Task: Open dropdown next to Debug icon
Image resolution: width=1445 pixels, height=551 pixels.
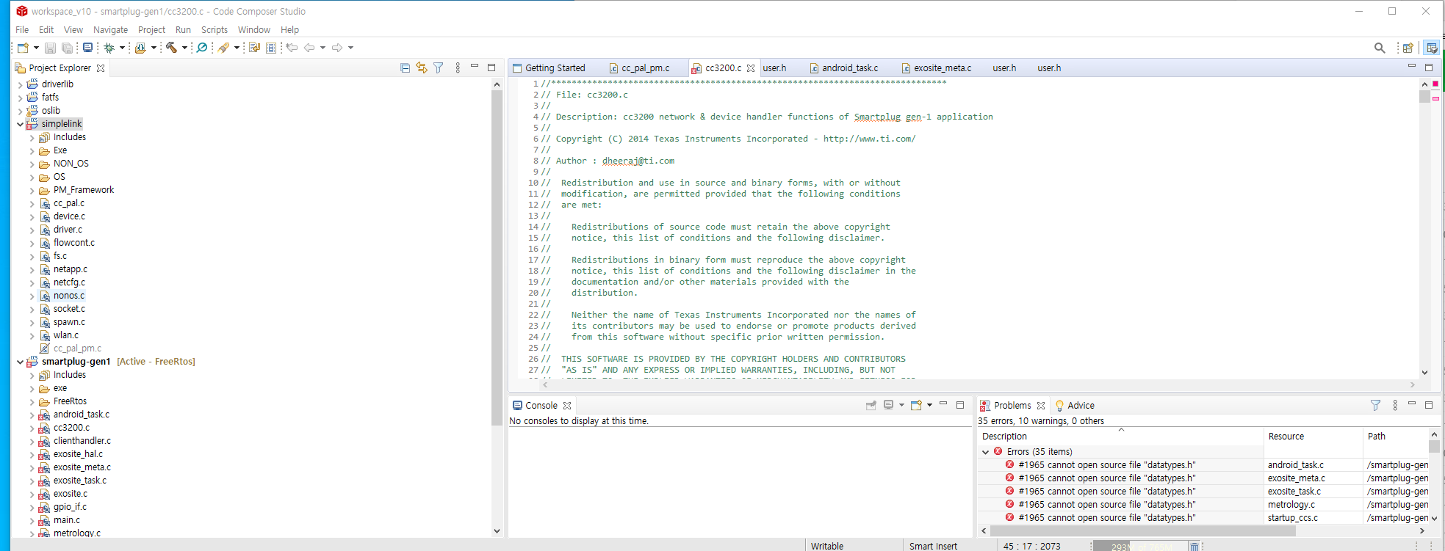Action: tap(122, 48)
